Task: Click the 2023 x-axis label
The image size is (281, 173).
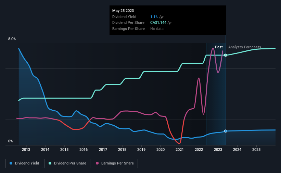Action: point(218,150)
